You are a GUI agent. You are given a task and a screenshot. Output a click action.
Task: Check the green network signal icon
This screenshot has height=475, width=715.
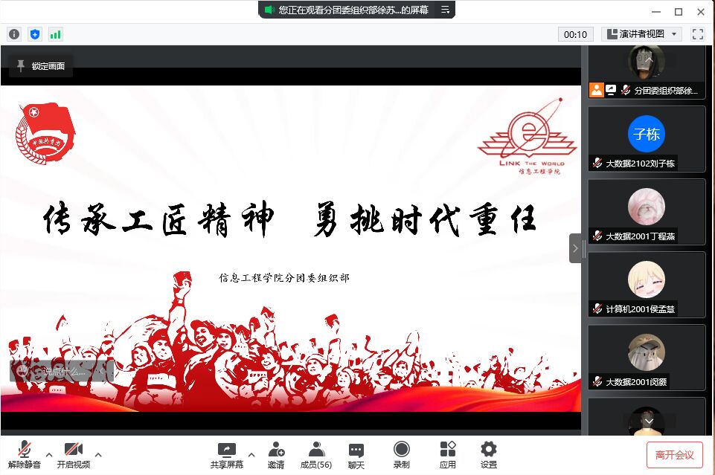coord(56,34)
